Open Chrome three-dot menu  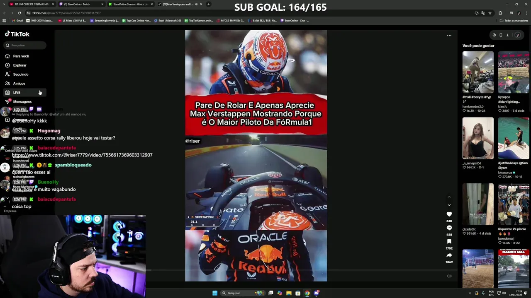pyautogui.click(x=526, y=13)
